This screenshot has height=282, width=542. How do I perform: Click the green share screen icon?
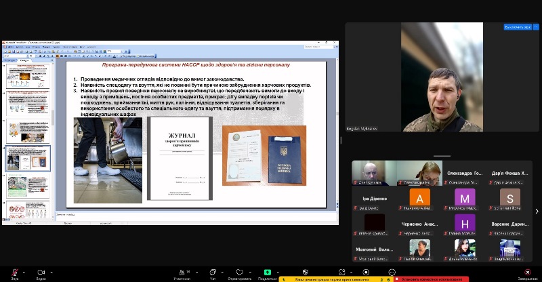pyautogui.click(x=268, y=271)
